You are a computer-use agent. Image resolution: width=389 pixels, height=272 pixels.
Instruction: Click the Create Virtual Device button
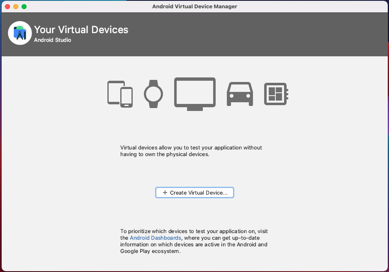click(x=194, y=193)
